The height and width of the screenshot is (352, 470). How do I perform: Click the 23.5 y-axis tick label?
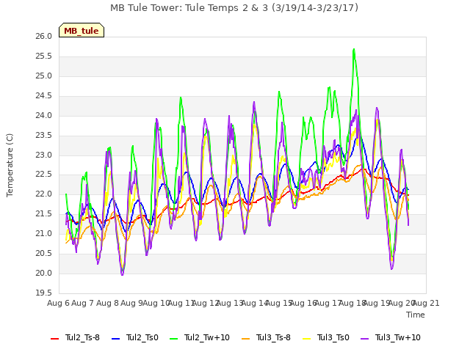(x=44, y=135)
